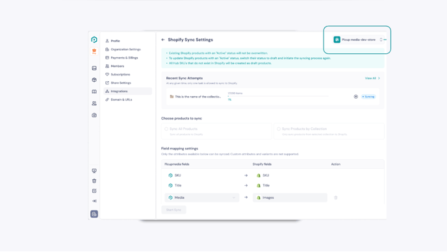The height and width of the screenshot is (252, 447).
Task: Click the monitor download icon in the left rail
Action: (x=94, y=170)
